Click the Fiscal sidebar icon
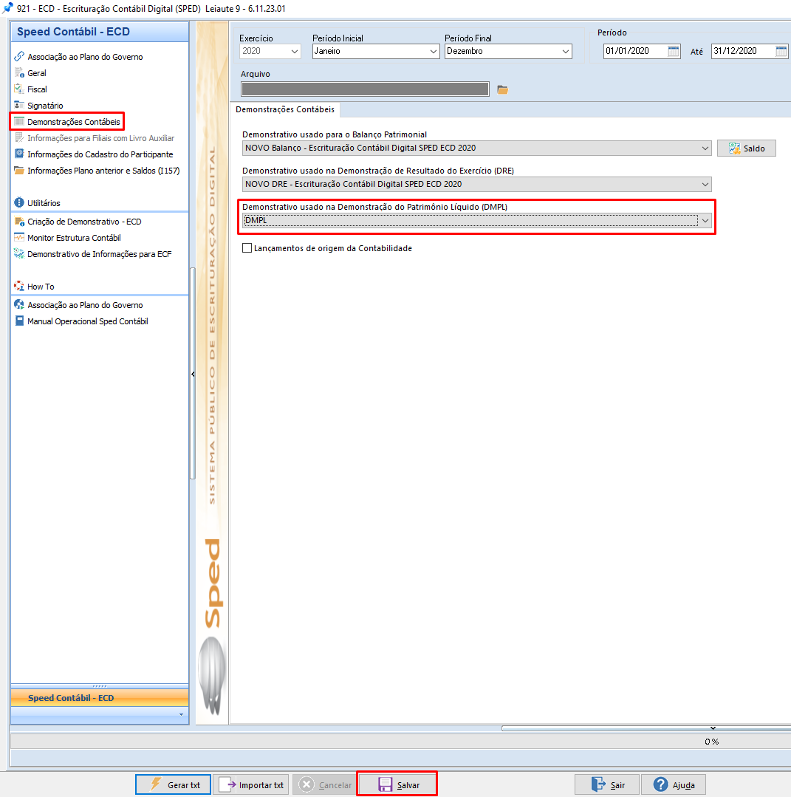This screenshot has width=791, height=797. [19, 89]
